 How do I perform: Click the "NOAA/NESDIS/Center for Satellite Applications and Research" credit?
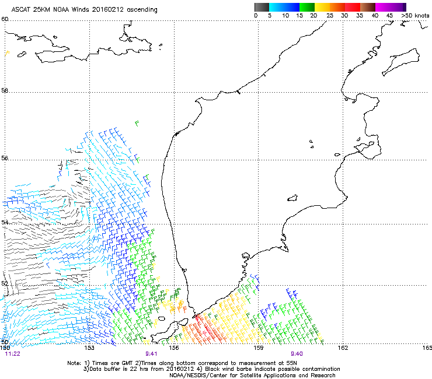coord(252,376)
